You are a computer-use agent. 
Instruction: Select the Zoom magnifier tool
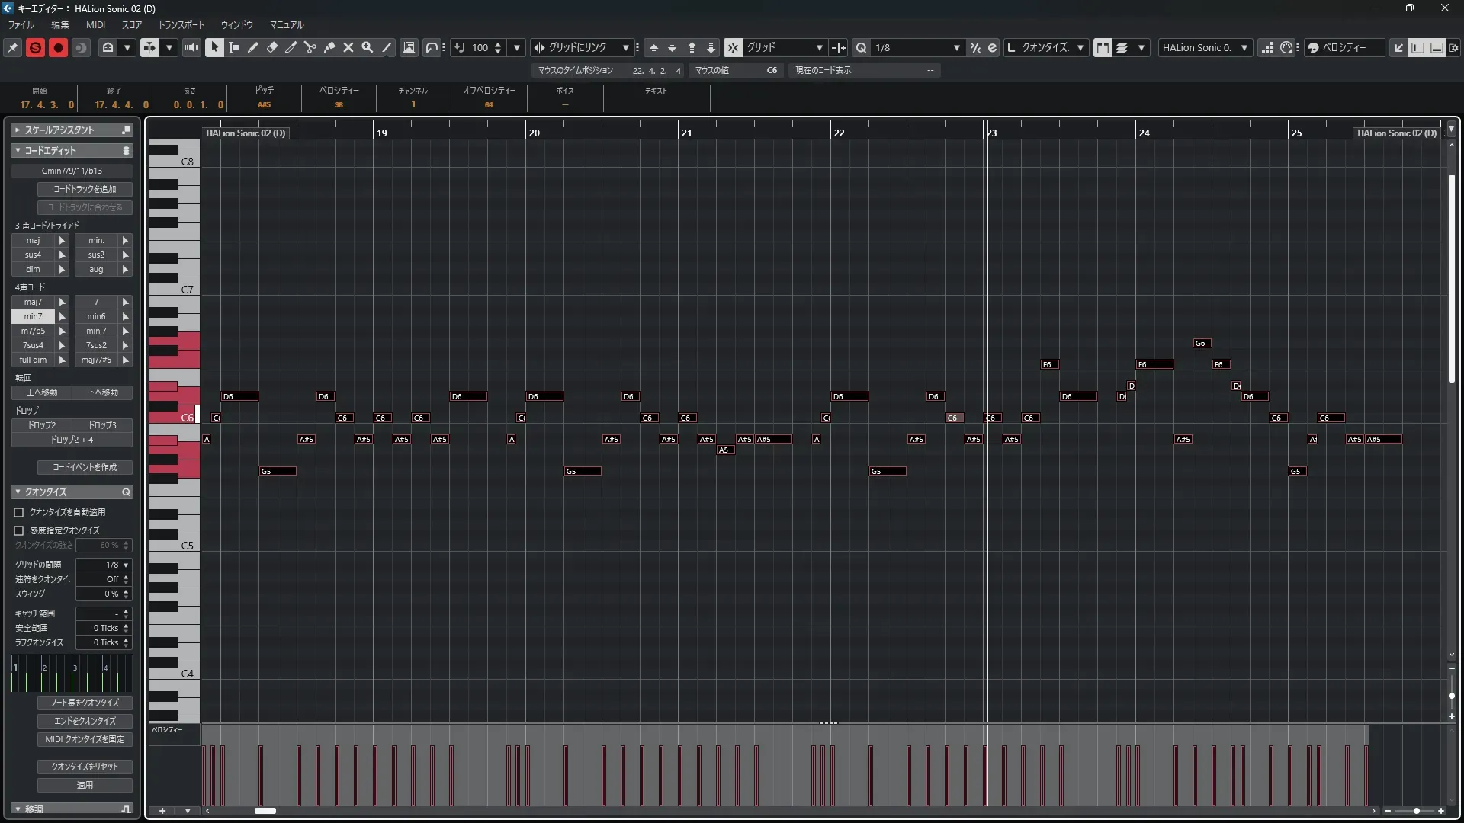point(368,47)
